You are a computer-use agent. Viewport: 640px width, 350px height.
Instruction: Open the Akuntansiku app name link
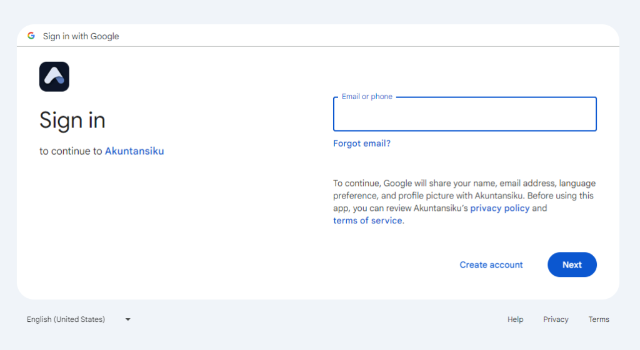click(134, 151)
